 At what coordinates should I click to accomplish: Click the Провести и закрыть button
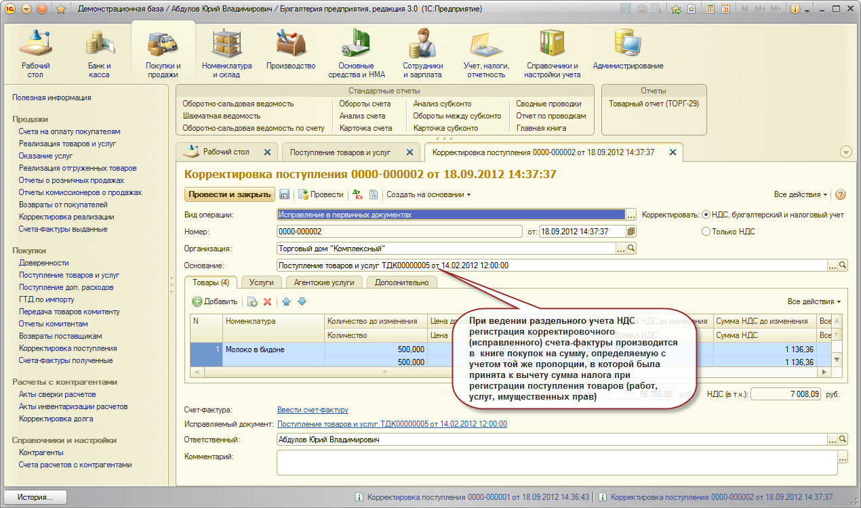(230, 194)
